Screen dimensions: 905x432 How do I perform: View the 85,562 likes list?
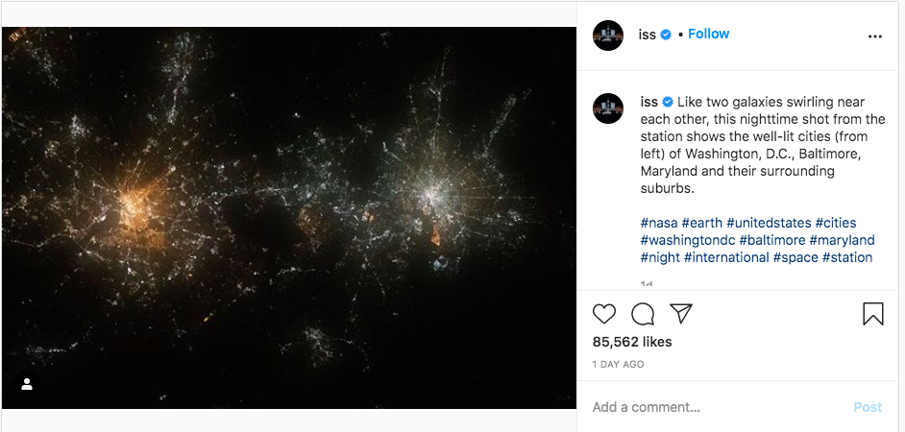click(x=632, y=342)
